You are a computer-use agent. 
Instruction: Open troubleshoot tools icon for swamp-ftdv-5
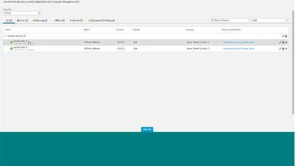[286, 49]
